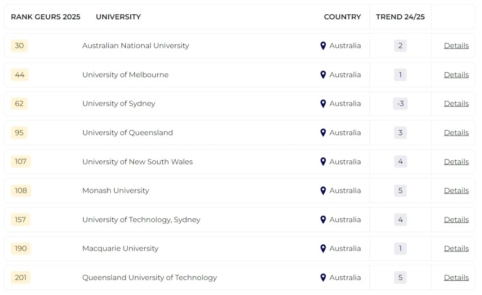Open Details link for University of Sydney

[x=456, y=104]
